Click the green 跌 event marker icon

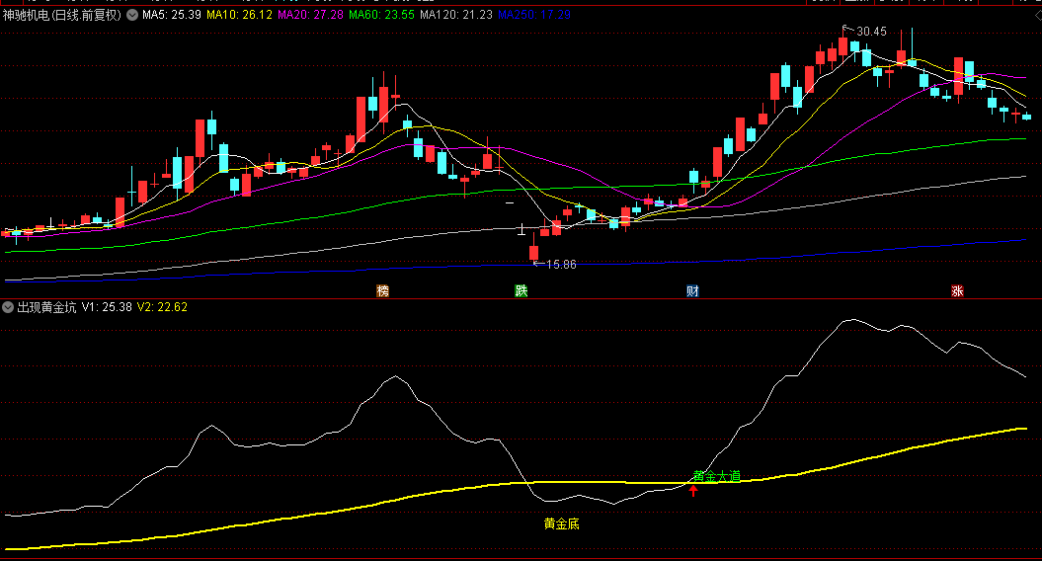pos(521,290)
